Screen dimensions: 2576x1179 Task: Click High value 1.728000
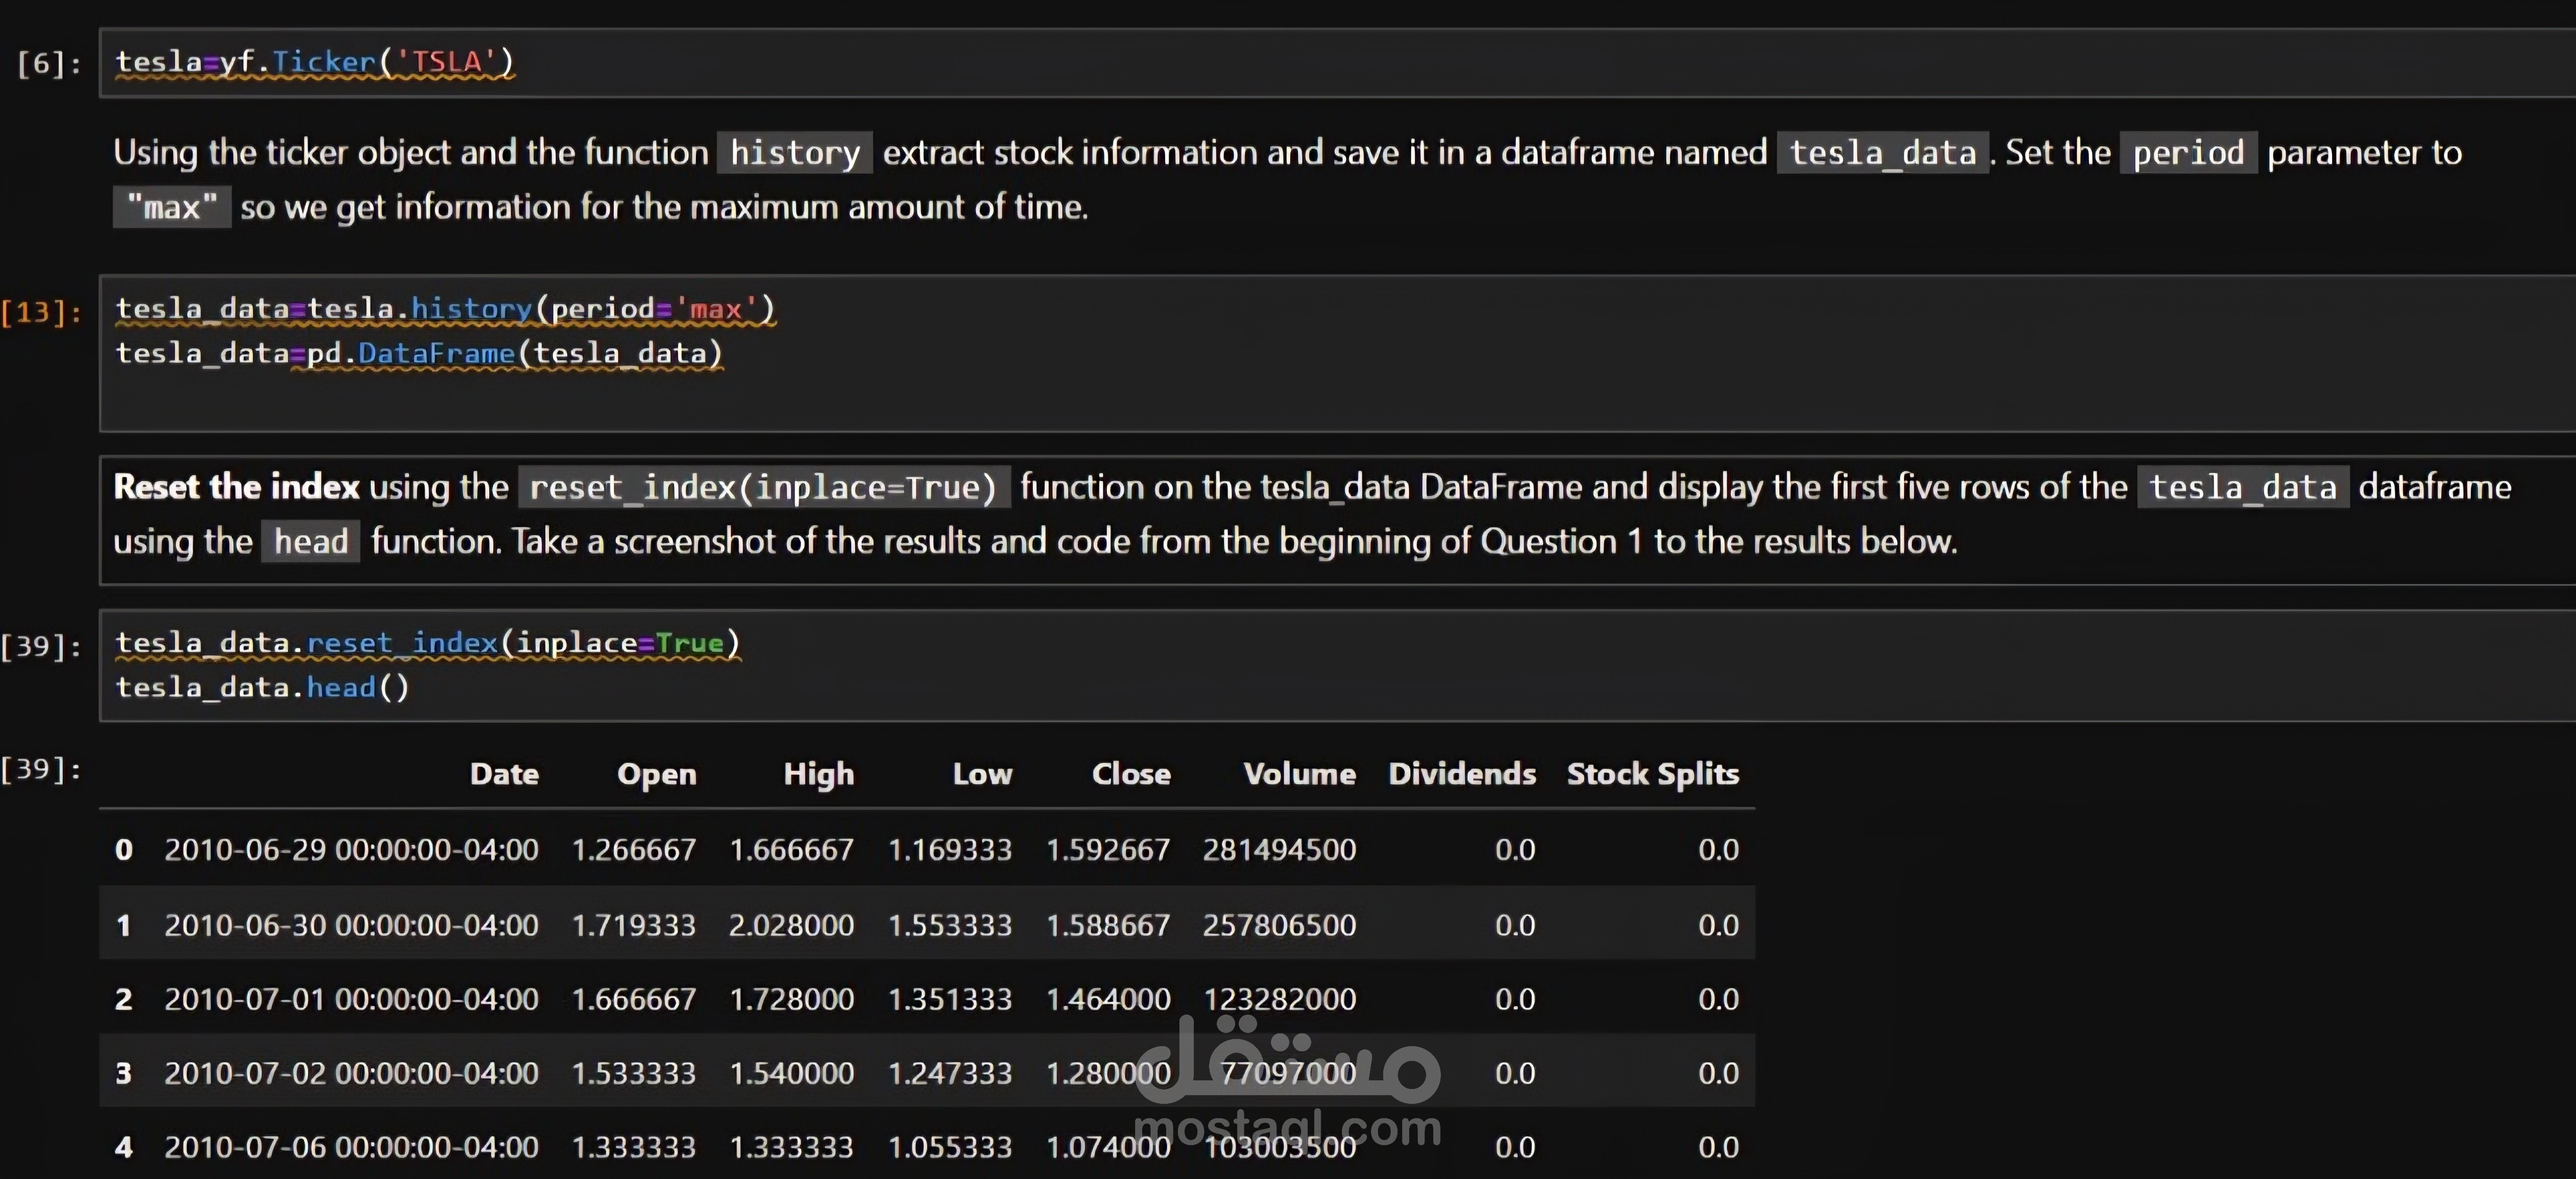[x=791, y=999]
